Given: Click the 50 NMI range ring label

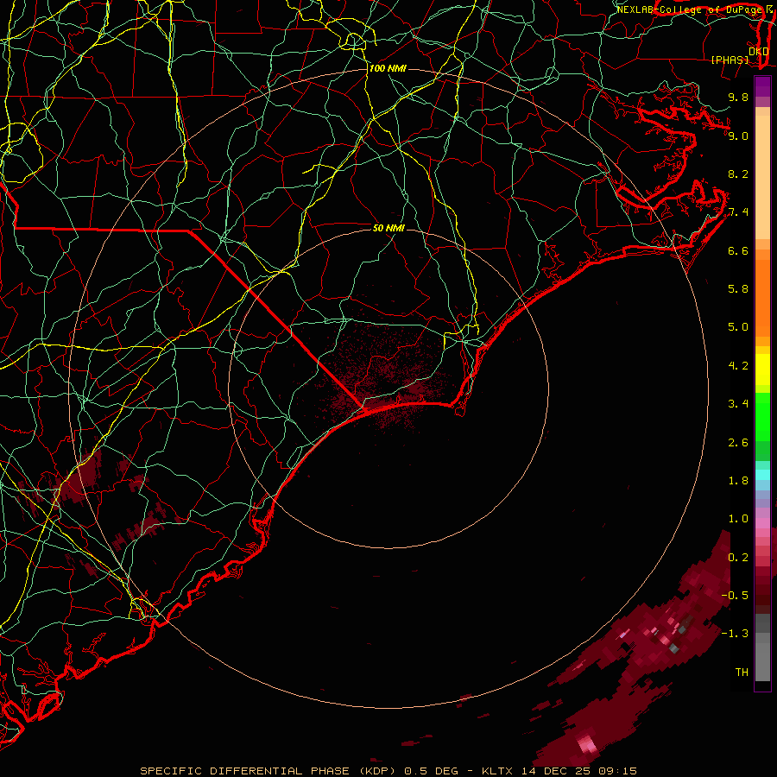Looking at the screenshot, I should tap(388, 228).
